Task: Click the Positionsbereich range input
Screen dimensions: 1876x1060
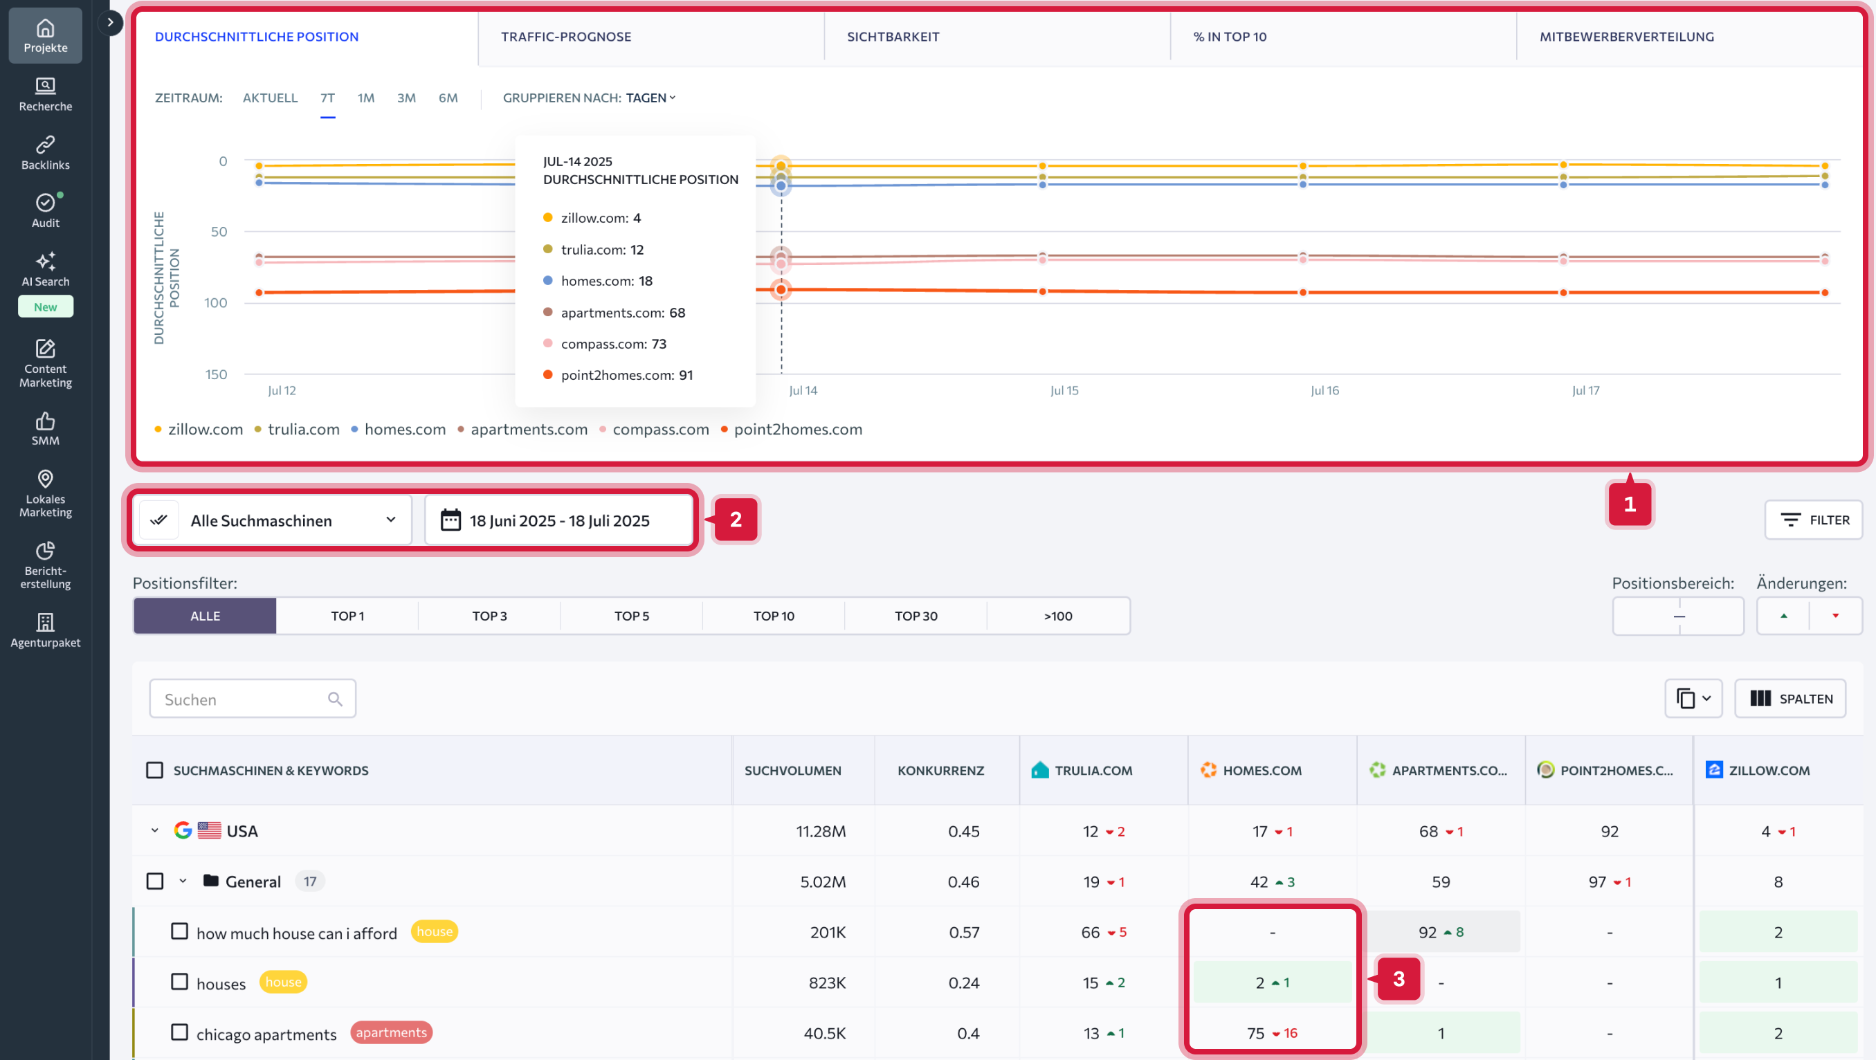Action: (x=1678, y=616)
